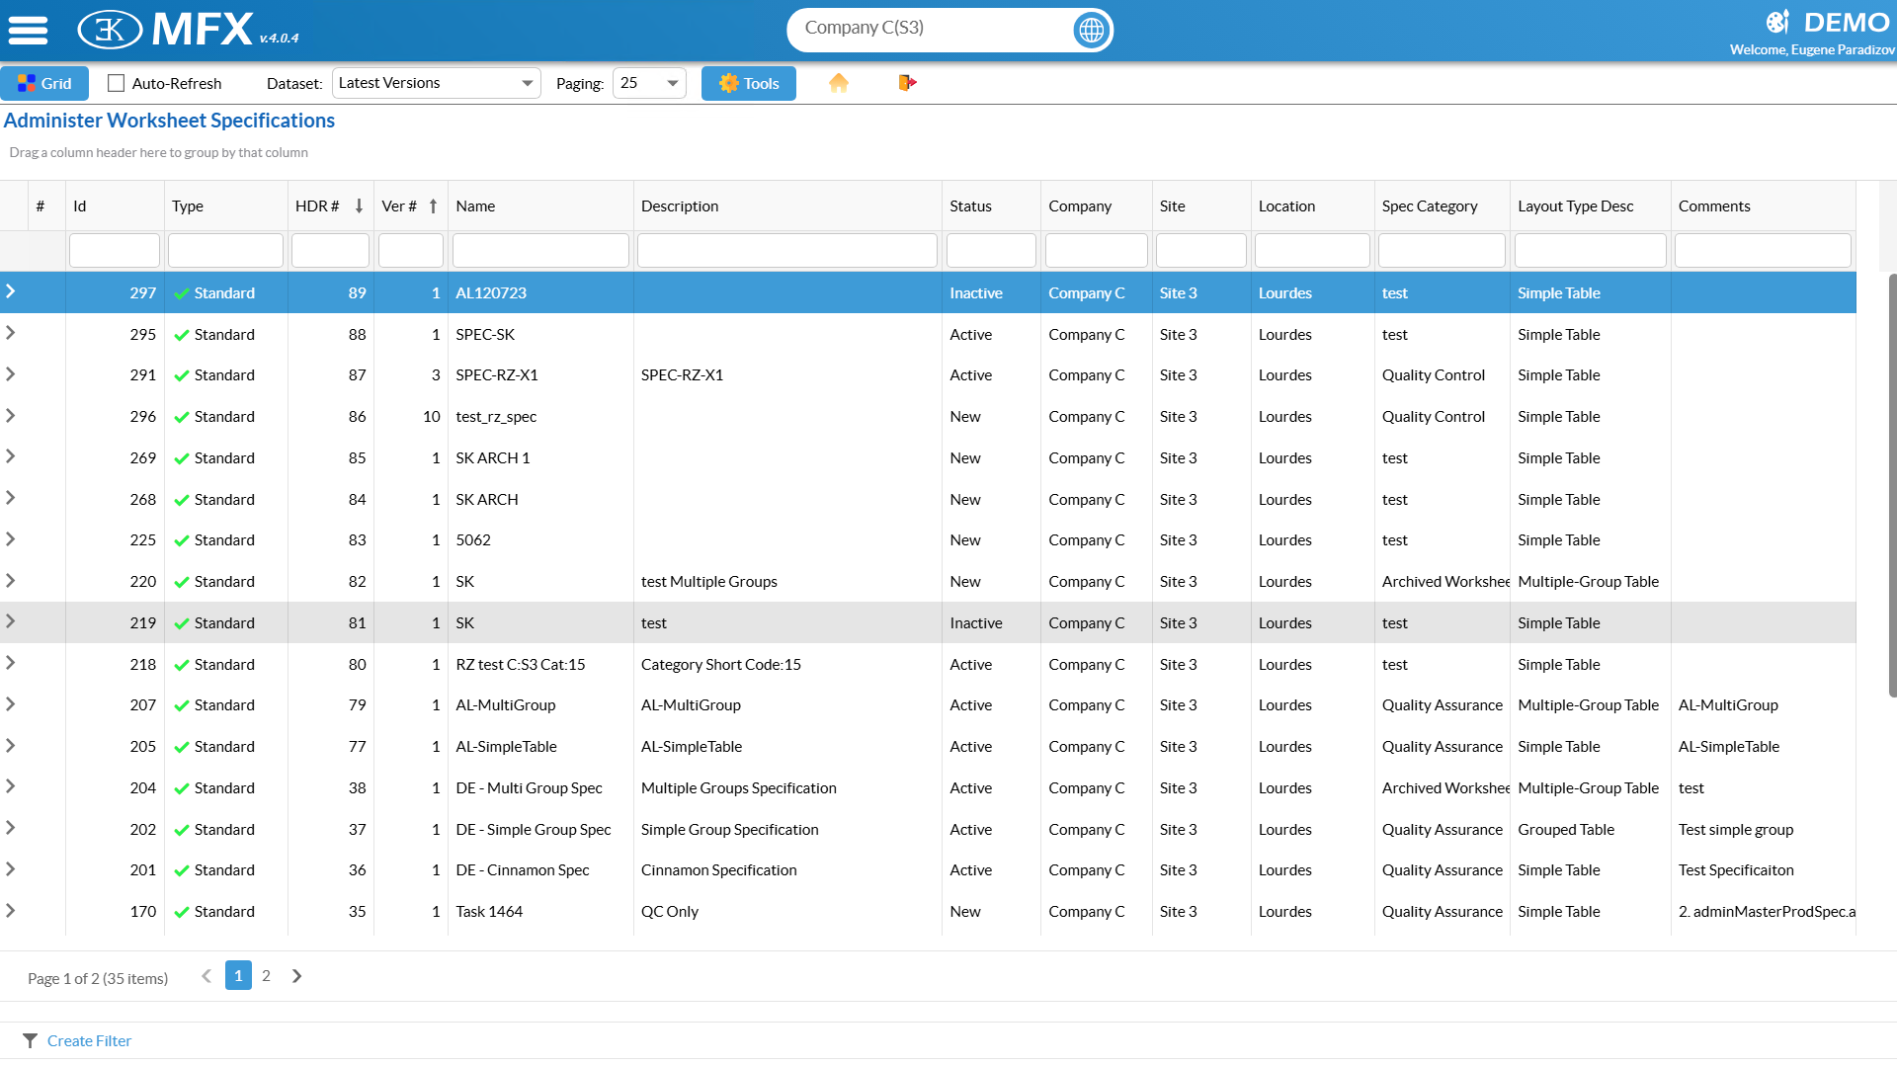
Task: Select current page 1 button
Action: click(x=238, y=976)
